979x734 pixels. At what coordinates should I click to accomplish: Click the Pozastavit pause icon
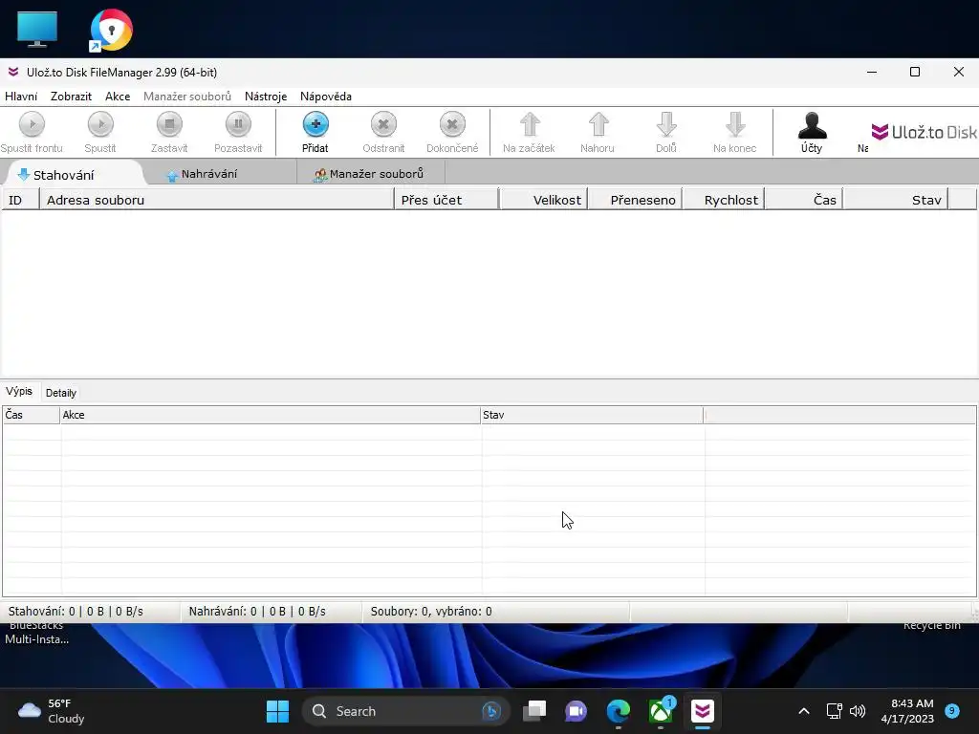tap(238, 124)
